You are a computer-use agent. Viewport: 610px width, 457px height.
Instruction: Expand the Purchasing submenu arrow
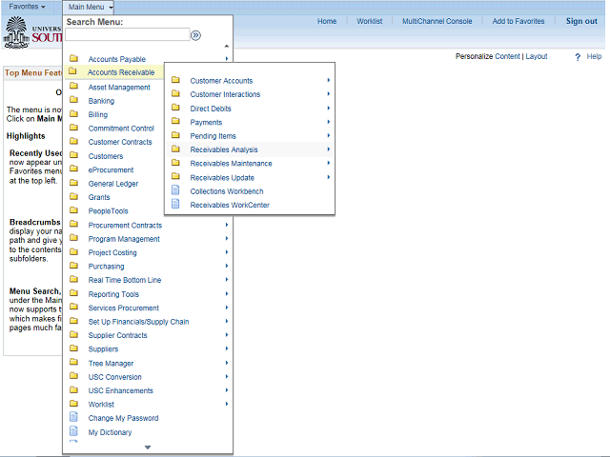tap(226, 267)
